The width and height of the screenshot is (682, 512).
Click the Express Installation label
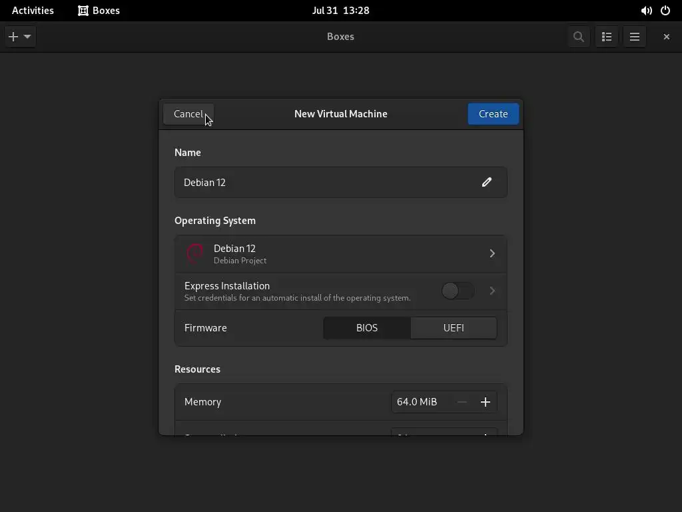click(x=227, y=286)
